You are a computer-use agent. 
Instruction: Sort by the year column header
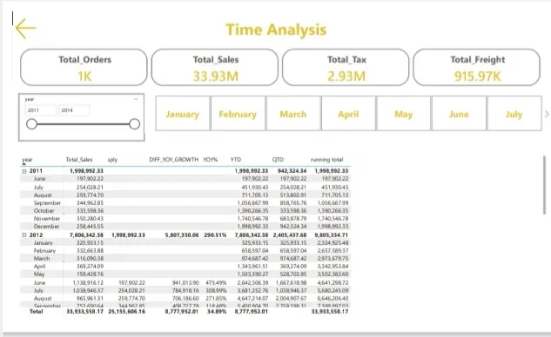[27, 160]
